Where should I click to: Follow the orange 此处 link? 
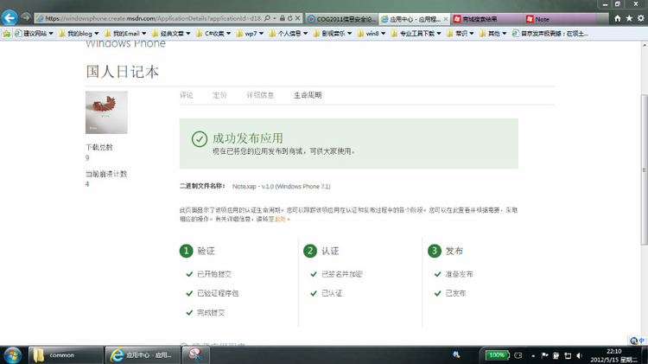(280, 220)
